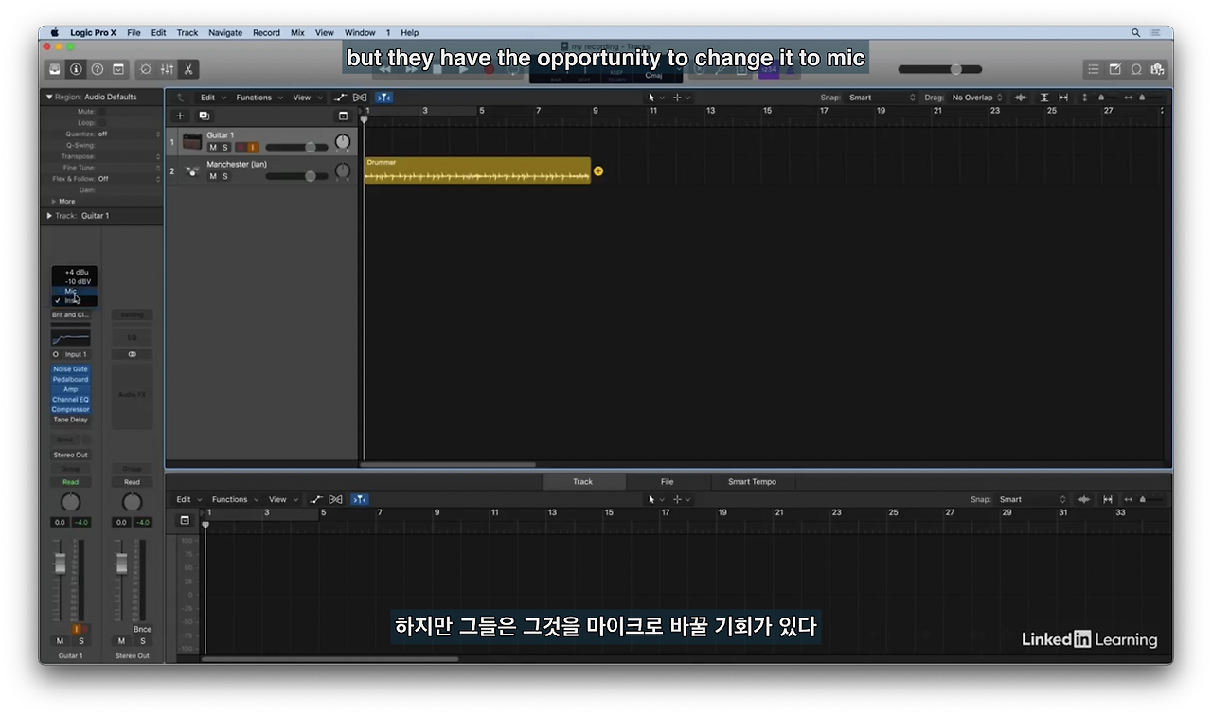Collapse the Region Audio Defaults triangle

point(49,97)
